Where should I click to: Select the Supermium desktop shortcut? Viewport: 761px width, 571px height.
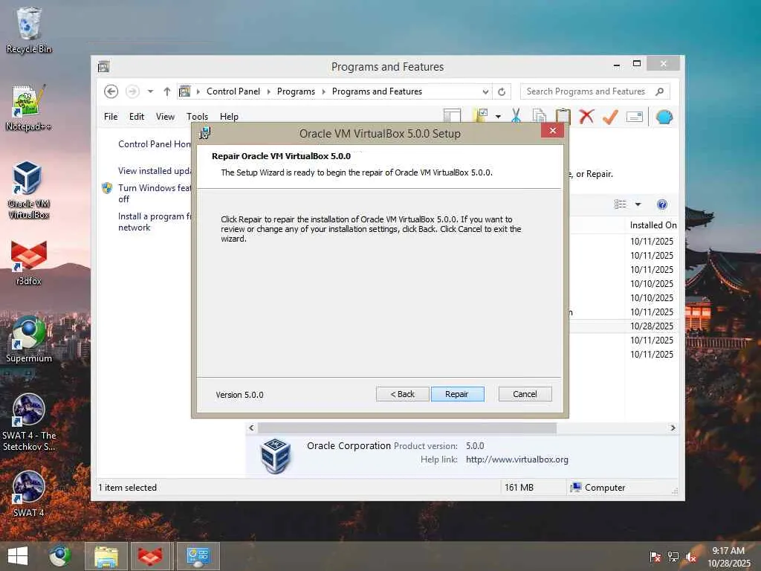pos(29,339)
